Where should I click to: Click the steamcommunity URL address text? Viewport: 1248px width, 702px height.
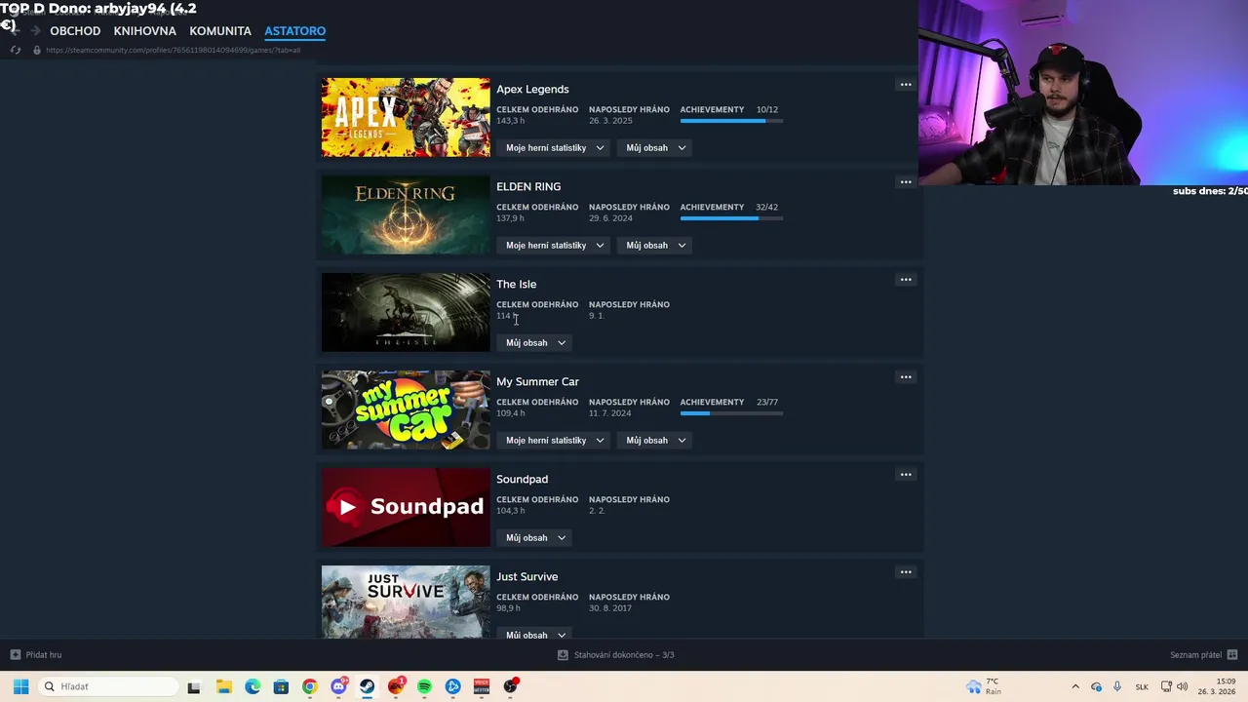(x=173, y=50)
